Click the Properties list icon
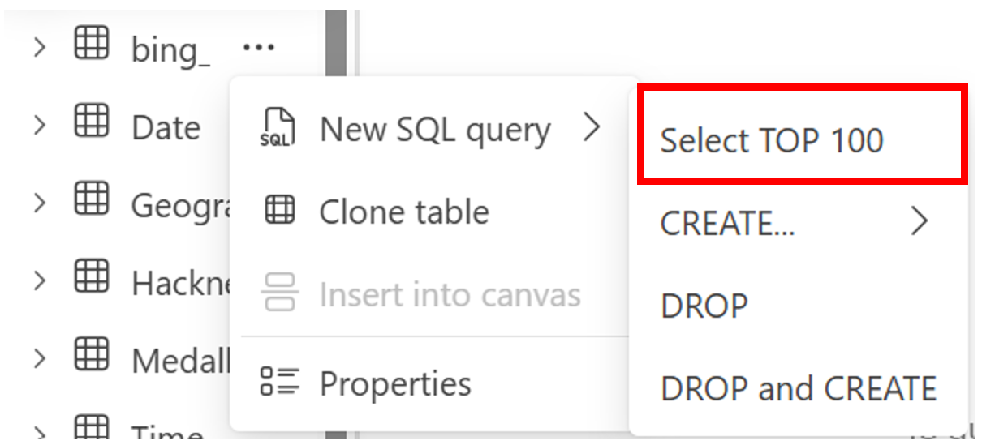The image size is (982, 445). click(279, 381)
